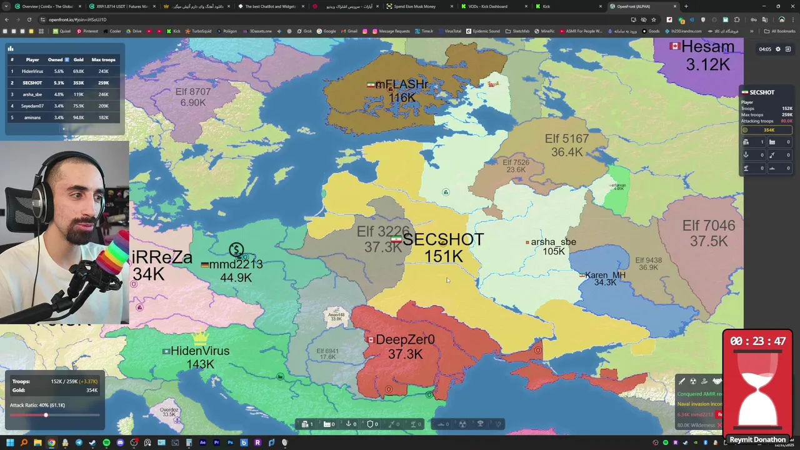The width and height of the screenshot is (800, 450).
Task: Select Seyedam07 row in leaderboard
Action: pyautogui.click(x=62, y=106)
